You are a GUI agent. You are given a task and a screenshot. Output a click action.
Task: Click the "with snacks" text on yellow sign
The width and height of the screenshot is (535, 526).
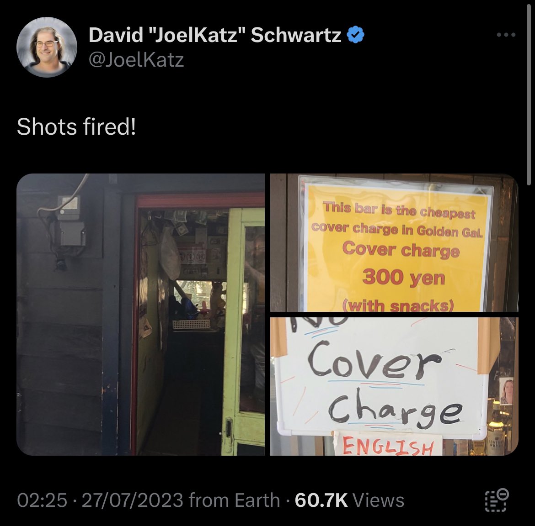(398, 305)
